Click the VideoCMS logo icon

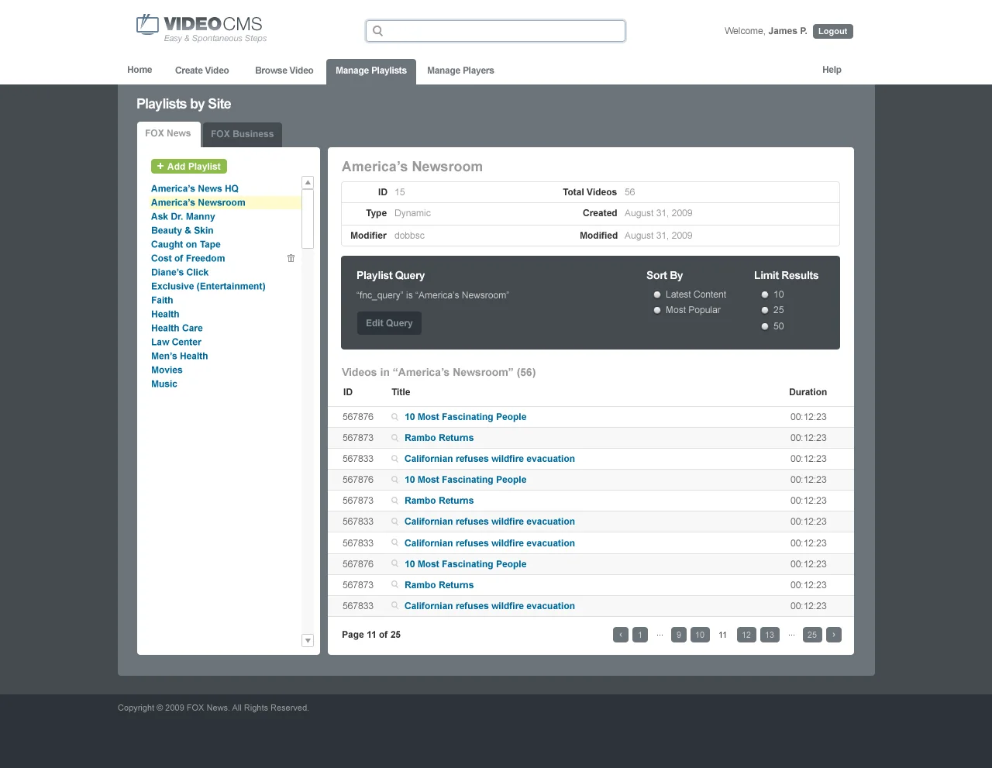[147, 25]
